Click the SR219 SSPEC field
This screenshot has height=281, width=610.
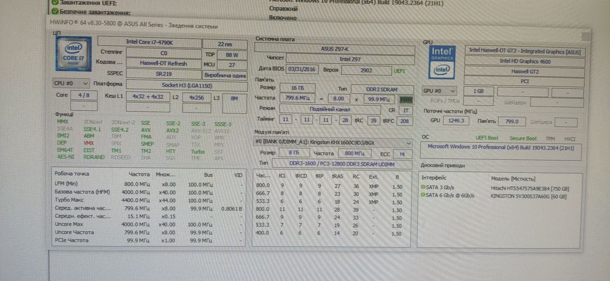(163, 74)
